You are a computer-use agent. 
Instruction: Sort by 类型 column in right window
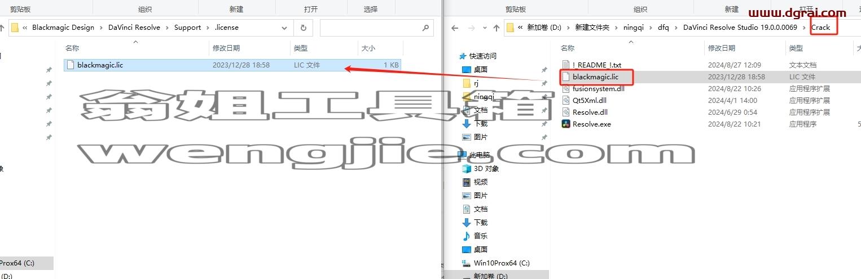tap(796, 48)
